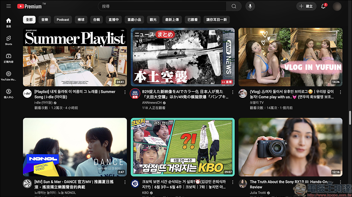Select the 喜劇小品 filter chip
The image size is (352, 197).
134,20
